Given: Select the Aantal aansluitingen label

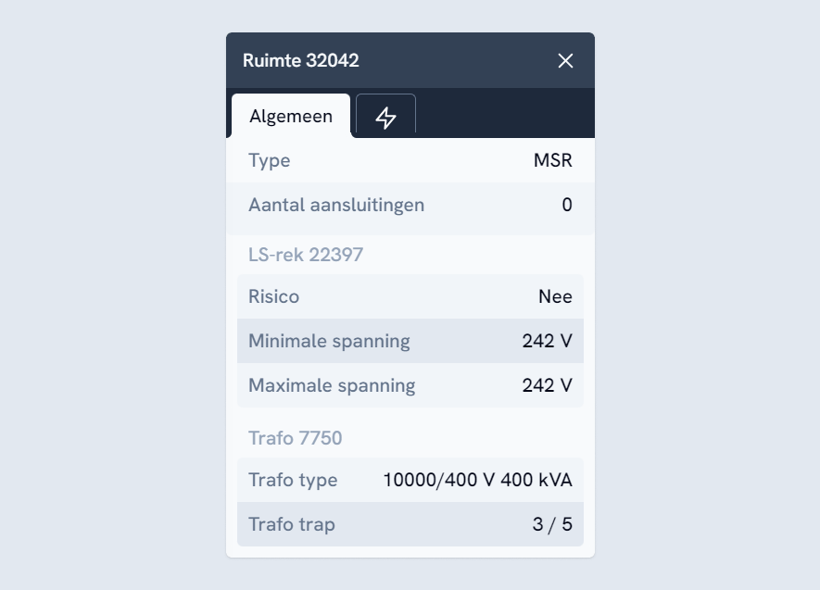Looking at the screenshot, I should [336, 205].
